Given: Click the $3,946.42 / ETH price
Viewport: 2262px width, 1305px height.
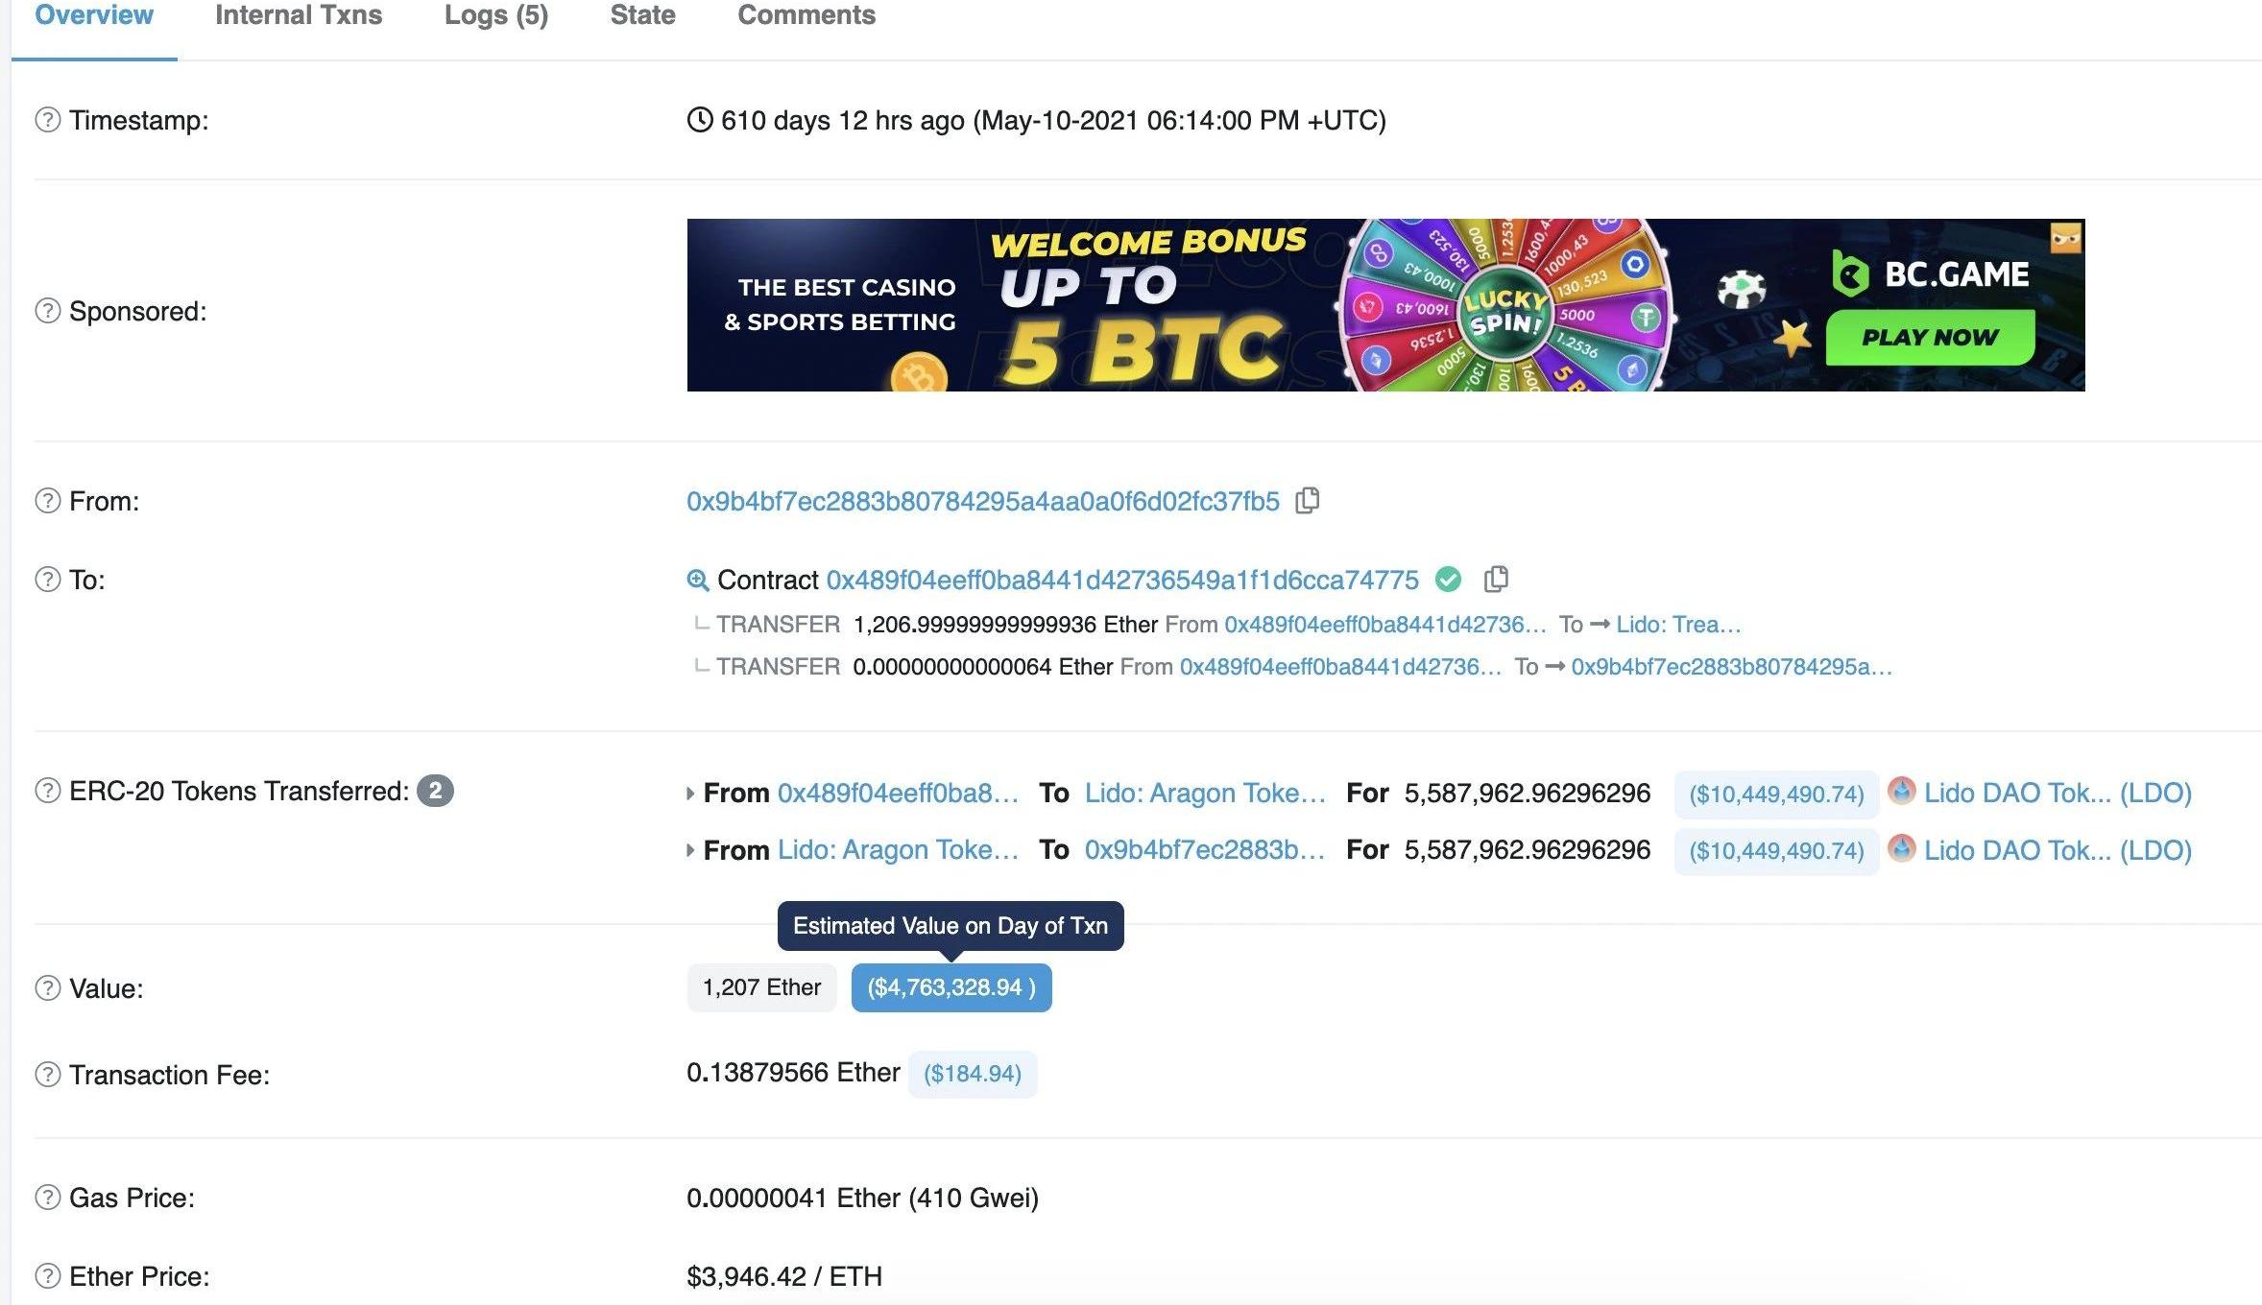Looking at the screenshot, I should (784, 1276).
